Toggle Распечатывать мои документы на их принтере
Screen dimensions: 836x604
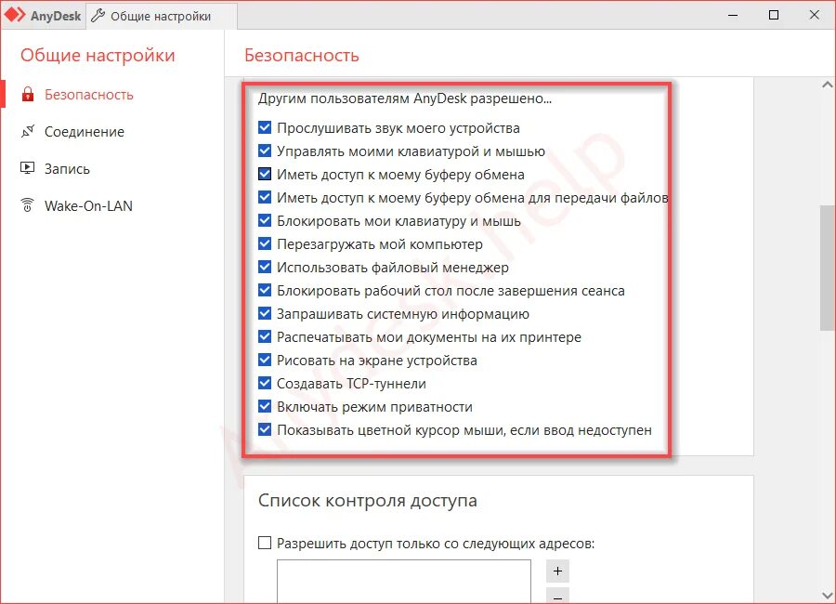coord(265,336)
